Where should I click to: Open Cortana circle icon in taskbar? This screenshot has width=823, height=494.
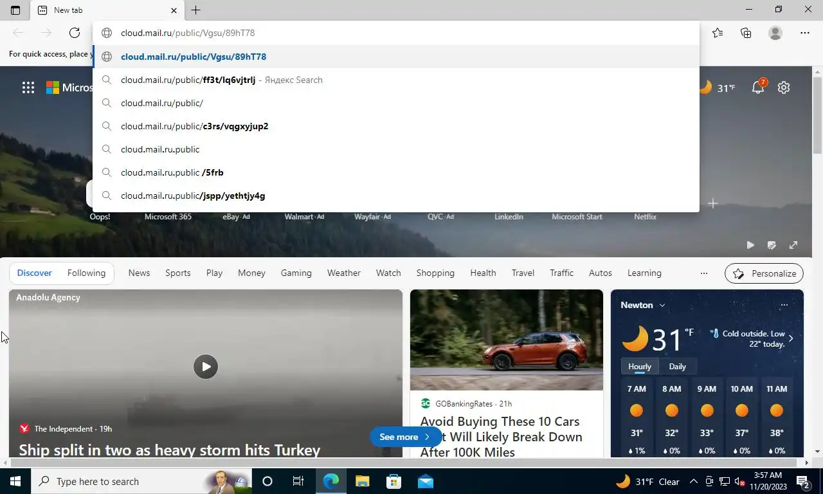coord(267,481)
